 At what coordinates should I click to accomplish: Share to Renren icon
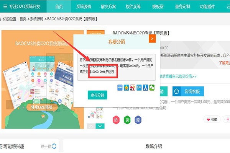pyautogui.click(x=145, y=88)
